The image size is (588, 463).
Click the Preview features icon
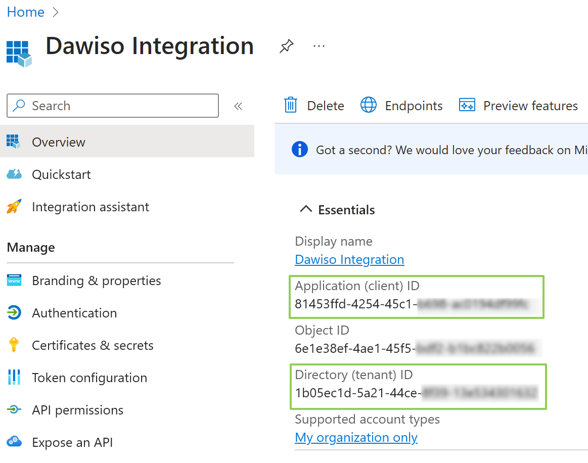pyautogui.click(x=467, y=105)
